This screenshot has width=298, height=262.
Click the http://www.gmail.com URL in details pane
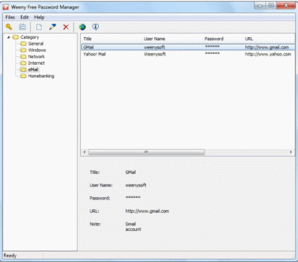pos(147,211)
